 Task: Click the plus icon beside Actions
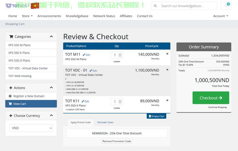11,88
